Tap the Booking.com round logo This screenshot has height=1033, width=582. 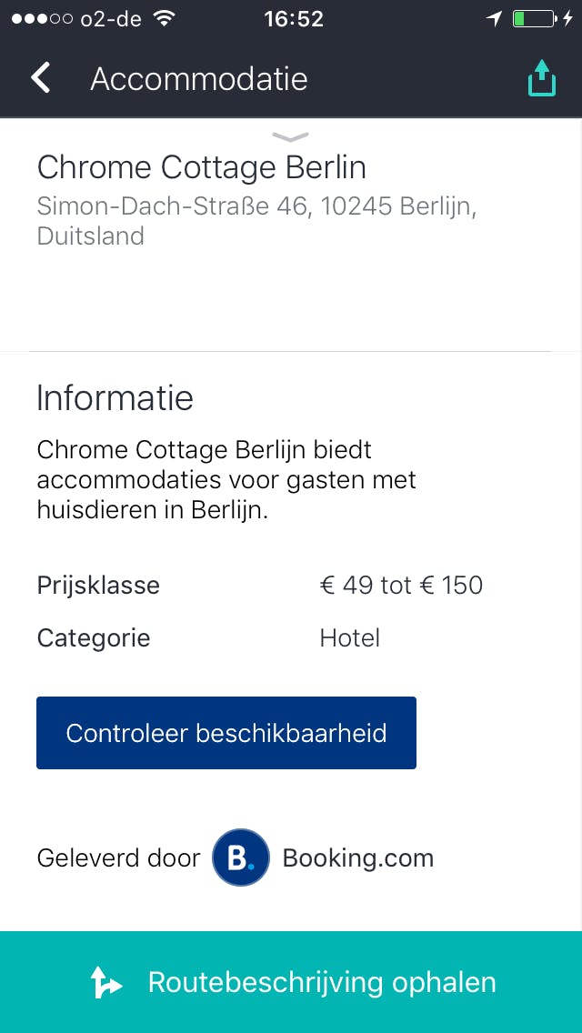241,857
